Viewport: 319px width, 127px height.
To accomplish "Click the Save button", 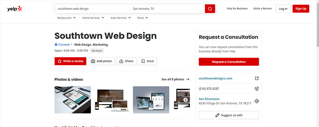I will [147, 61].
